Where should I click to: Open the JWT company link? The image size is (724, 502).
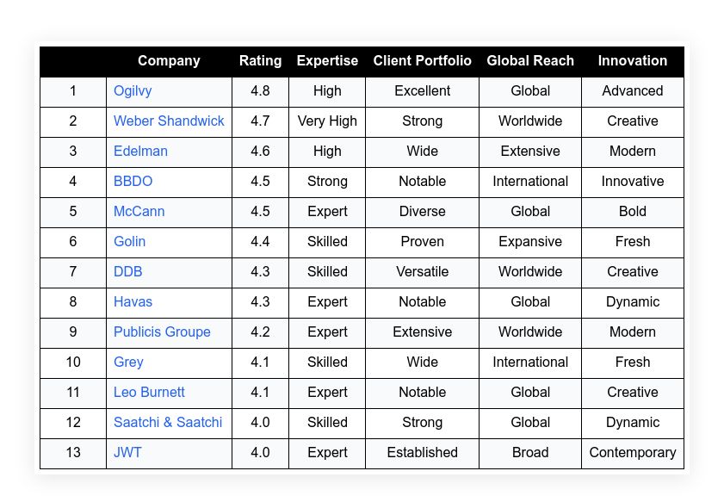(127, 453)
